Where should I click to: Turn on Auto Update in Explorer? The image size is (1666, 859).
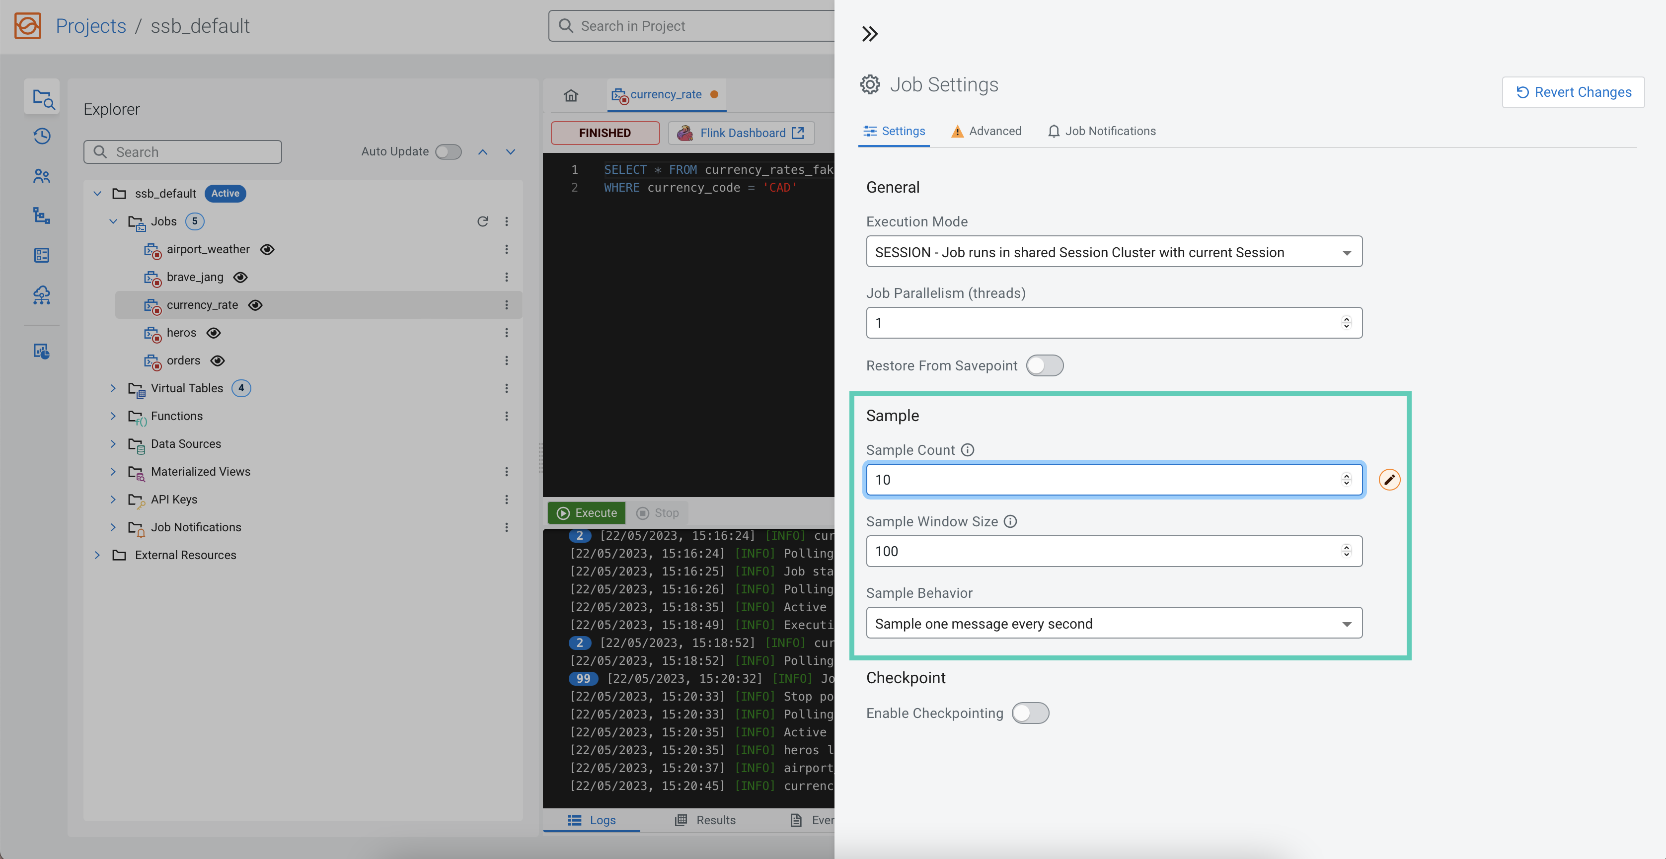[x=448, y=152]
